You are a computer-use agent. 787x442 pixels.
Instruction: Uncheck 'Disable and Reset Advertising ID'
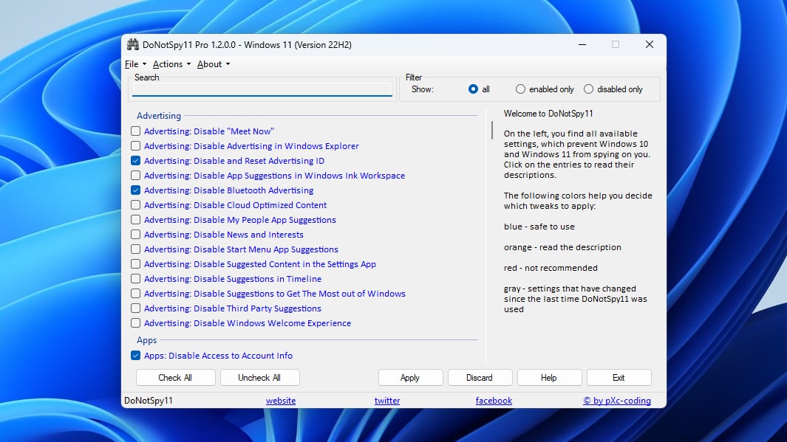point(135,160)
